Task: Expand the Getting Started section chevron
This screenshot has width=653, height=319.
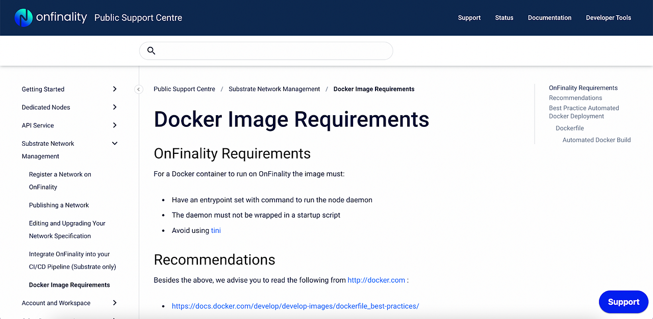Action: [x=115, y=89]
